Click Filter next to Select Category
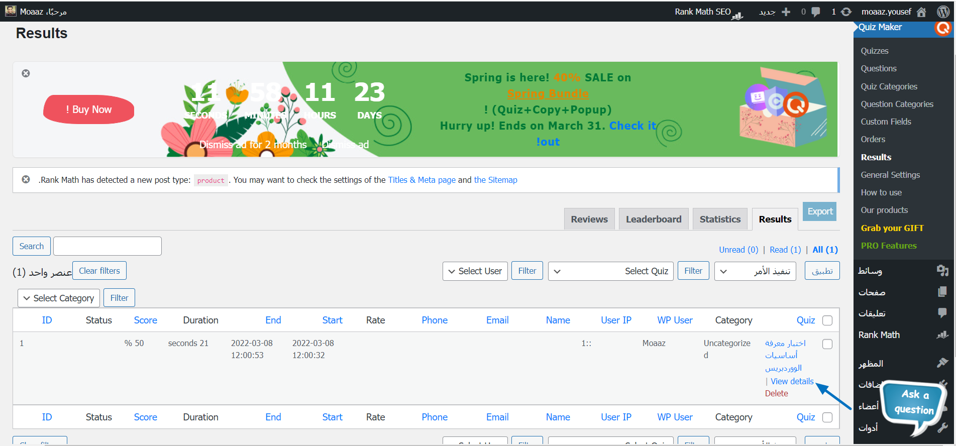This screenshot has height=446, width=956. pyautogui.click(x=119, y=298)
